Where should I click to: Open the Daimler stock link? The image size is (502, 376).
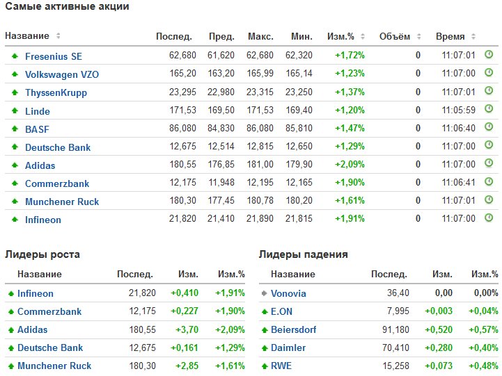point(288,348)
